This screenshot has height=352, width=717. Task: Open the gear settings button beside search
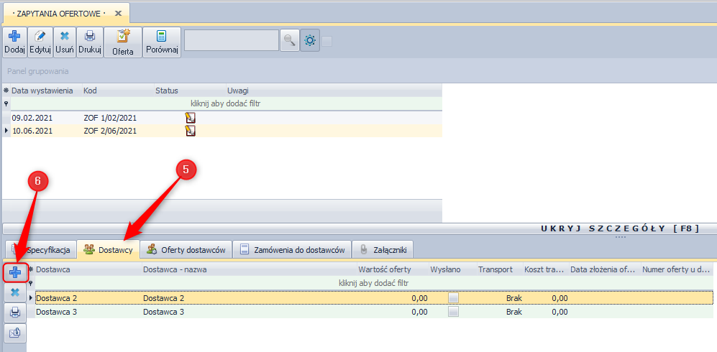[310, 41]
